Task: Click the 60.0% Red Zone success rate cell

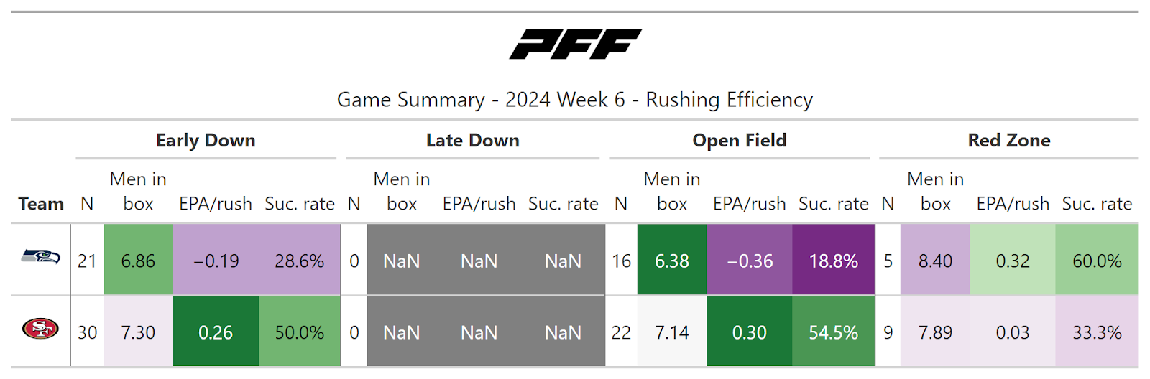Action: 1097,261
